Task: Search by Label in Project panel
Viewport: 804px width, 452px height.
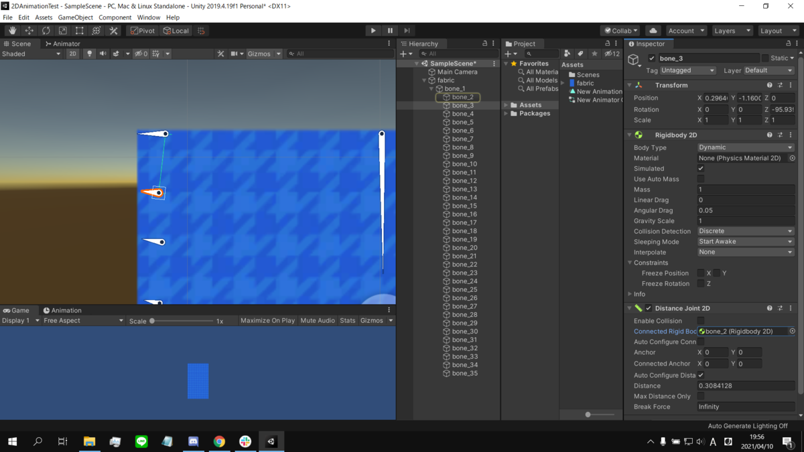Action: point(580,54)
